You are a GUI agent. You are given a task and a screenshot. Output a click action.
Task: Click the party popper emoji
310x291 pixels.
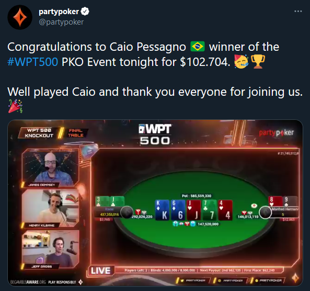(x=15, y=106)
